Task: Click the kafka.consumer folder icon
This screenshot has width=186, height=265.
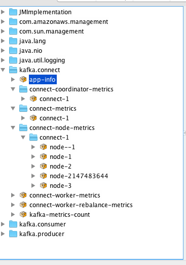Action: [13, 224]
